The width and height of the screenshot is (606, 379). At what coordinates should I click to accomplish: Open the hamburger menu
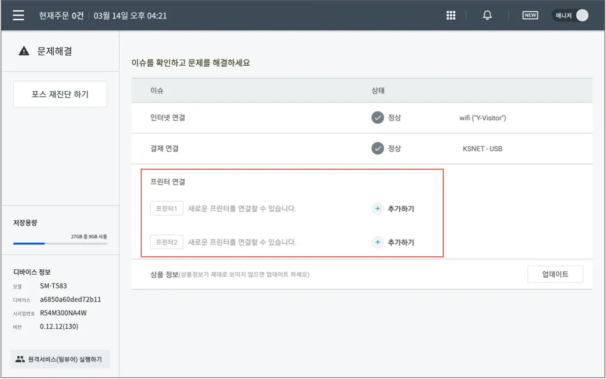pos(18,15)
